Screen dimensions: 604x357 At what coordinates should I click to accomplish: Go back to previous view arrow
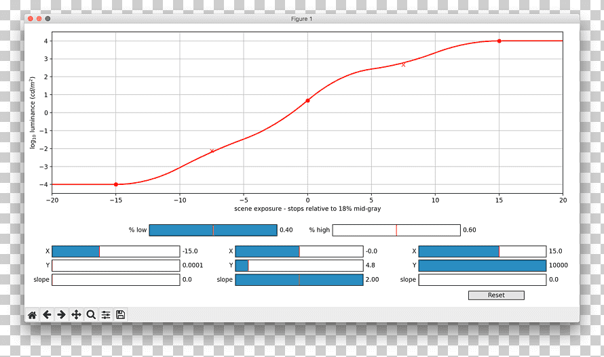(47, 315)
